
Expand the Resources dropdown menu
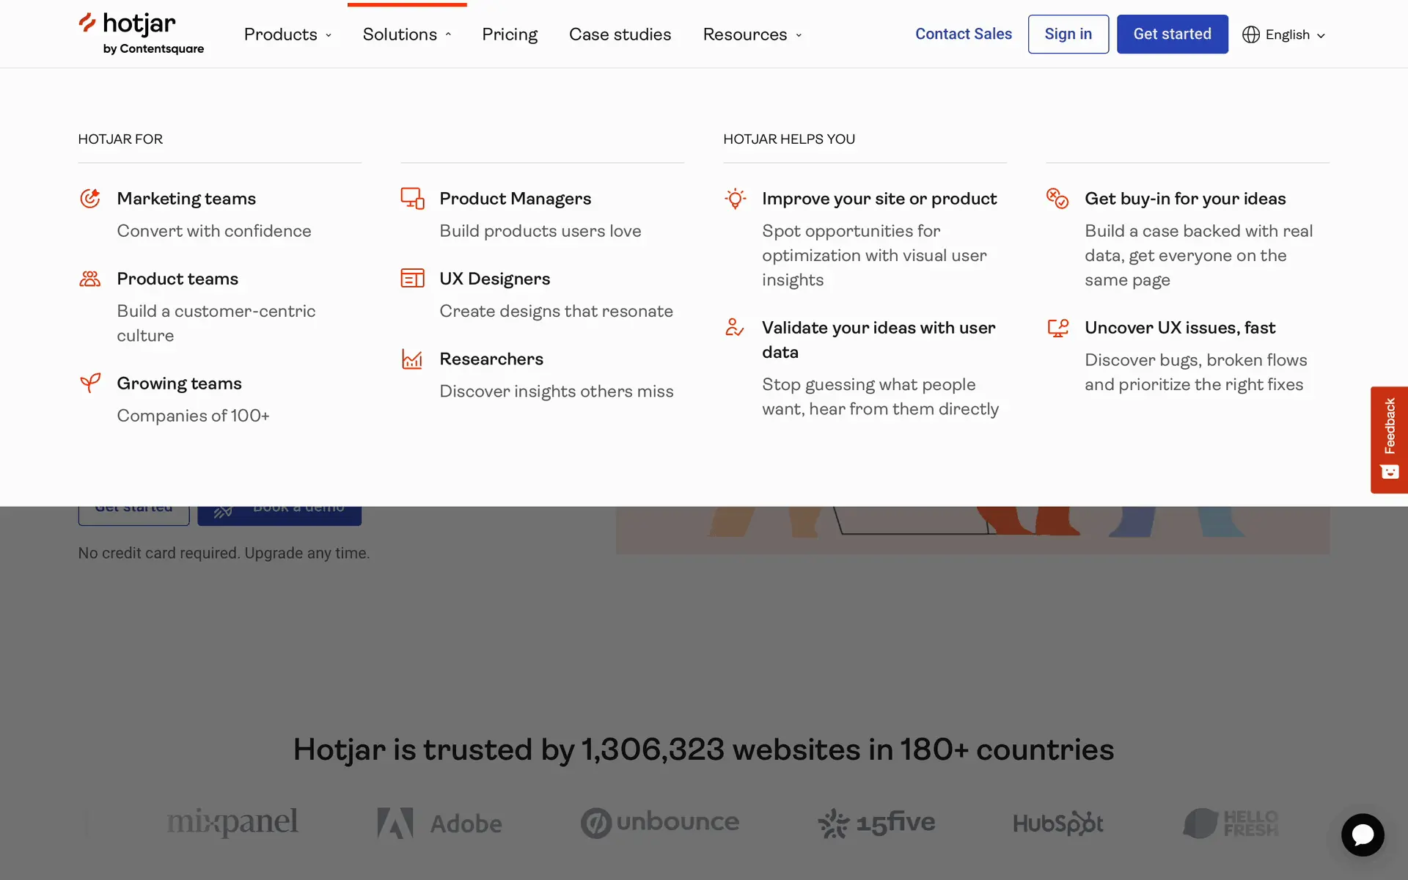click(x=752, y=34)
